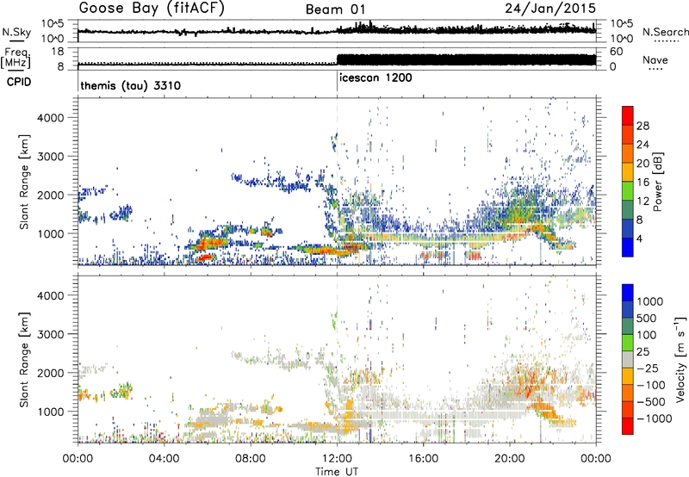Image resolution: width=689 pixels, height=477 pixels.
Task: Click the '20:00' time axis tick label
Action: (510, 459)
